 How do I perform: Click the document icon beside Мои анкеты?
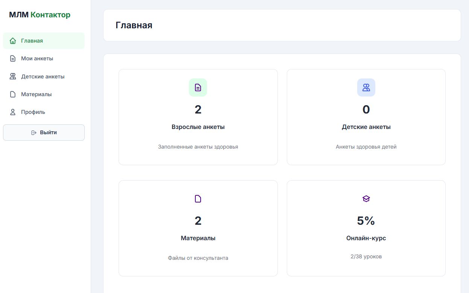[x=13, y=58]
